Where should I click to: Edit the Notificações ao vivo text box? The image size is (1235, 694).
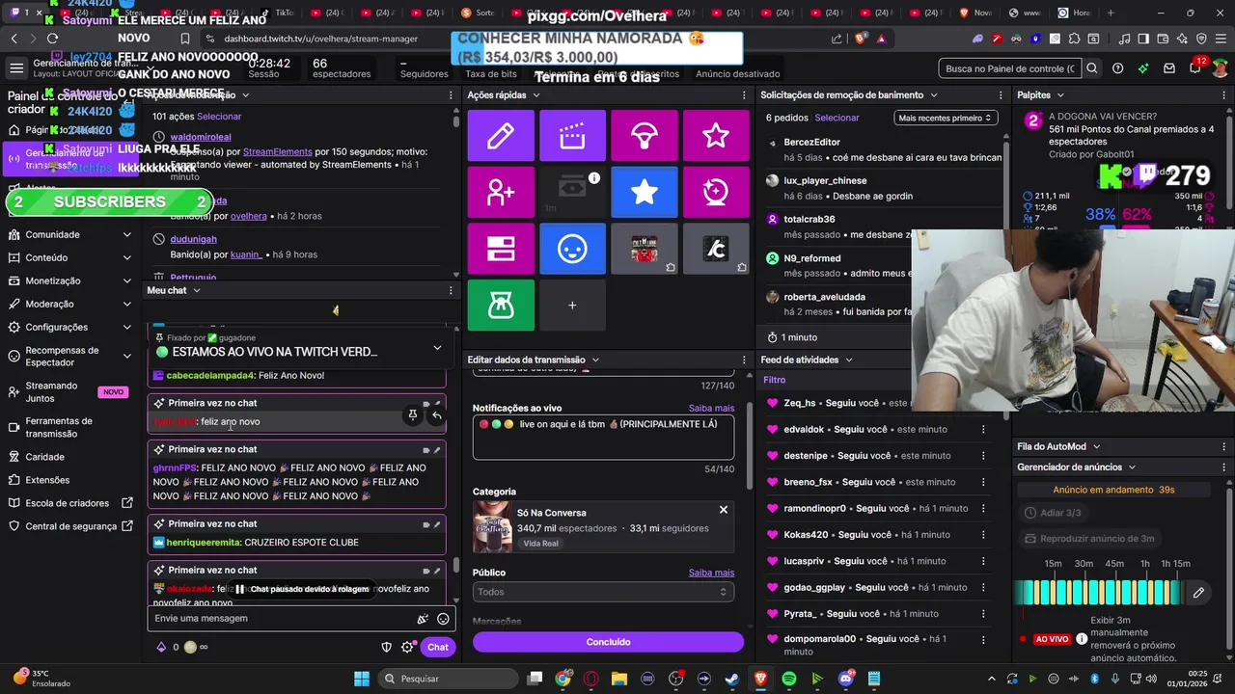[x=603, y=438]
